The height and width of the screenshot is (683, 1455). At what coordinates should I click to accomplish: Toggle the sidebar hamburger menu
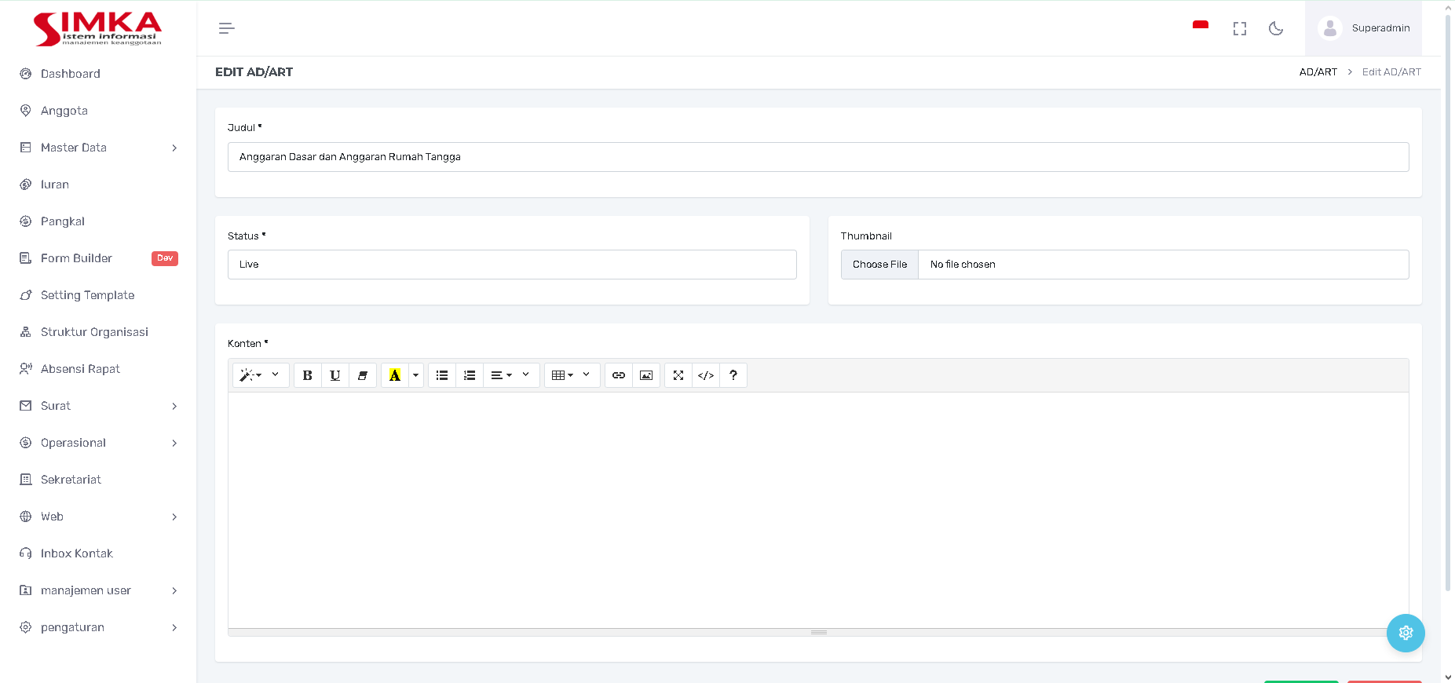(x=226, y=28)
